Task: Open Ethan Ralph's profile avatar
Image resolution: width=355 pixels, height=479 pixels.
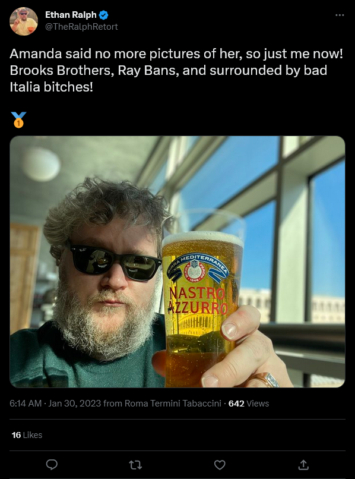Action: [x=24, y=21]
